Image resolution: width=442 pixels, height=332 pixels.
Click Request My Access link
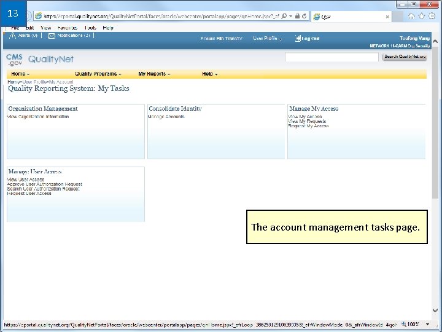tap(308, 126)
